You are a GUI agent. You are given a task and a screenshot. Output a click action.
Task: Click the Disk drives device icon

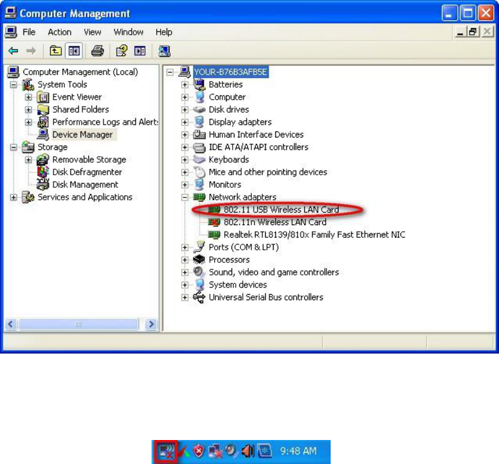click(199, 110)
